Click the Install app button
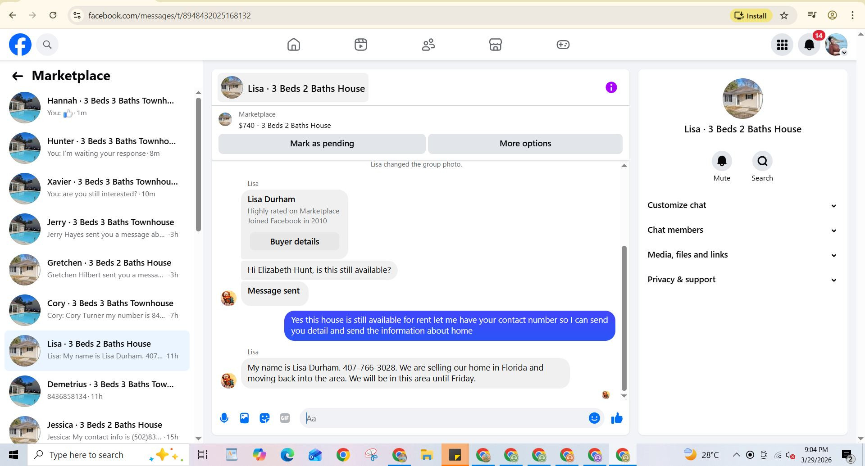Image resolution: width=865 pixels, height=466 pixels. tap(751, 15)
